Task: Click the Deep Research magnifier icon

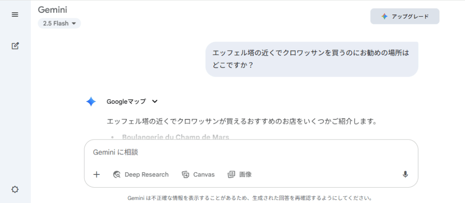Action: 117,174
